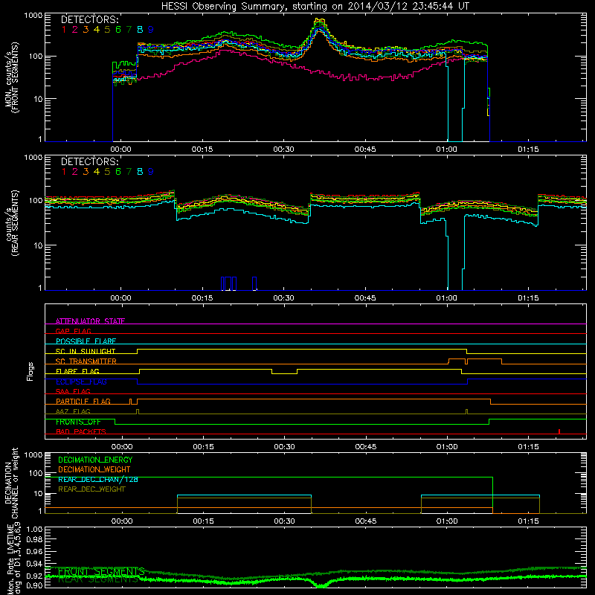Screen dimensions: 595x595
Task: Click 00:30 tick under the flags plot
Action: 285,447
